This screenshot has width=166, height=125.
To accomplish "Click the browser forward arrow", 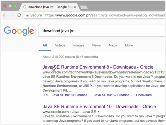I will (12, 15).
